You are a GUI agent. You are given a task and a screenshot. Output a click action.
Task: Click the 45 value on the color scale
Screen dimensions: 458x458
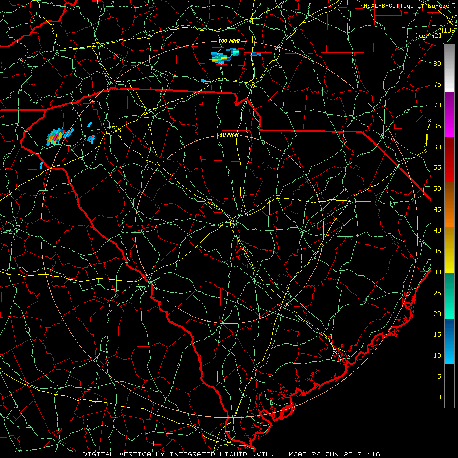coord(437,210)
